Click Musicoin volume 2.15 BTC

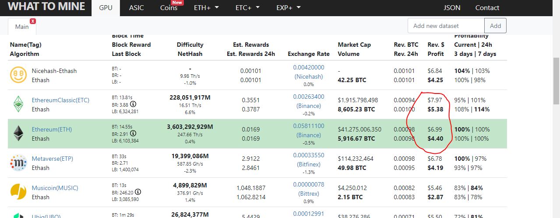point(350,197)
